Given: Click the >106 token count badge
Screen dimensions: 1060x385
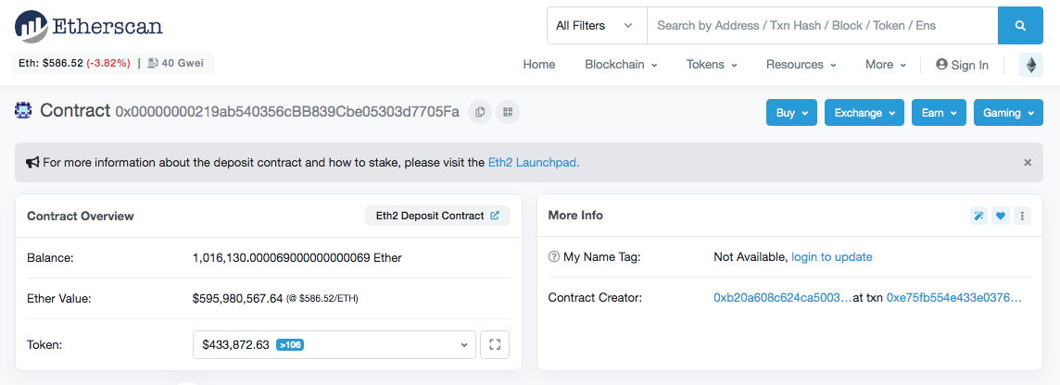Looking at the screenshot, I should pyautogui.click(x=289, y=344).
